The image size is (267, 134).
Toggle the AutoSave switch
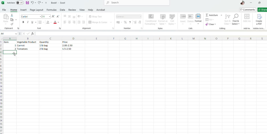[20, 3]
